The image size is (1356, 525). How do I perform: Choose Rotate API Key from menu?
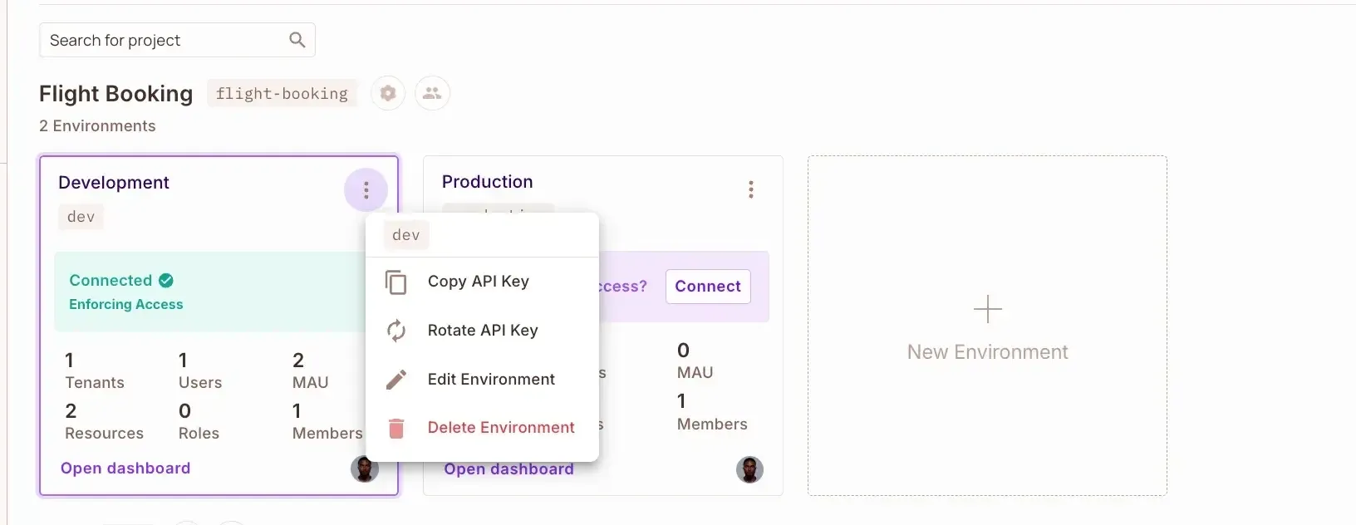pyautogui.click(x=483, y=331)
